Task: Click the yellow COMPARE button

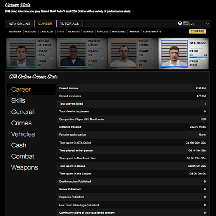Action: pyautogui.click(x=197, y=31)
